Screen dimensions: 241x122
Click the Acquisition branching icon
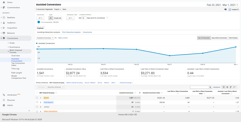[4, 28]
